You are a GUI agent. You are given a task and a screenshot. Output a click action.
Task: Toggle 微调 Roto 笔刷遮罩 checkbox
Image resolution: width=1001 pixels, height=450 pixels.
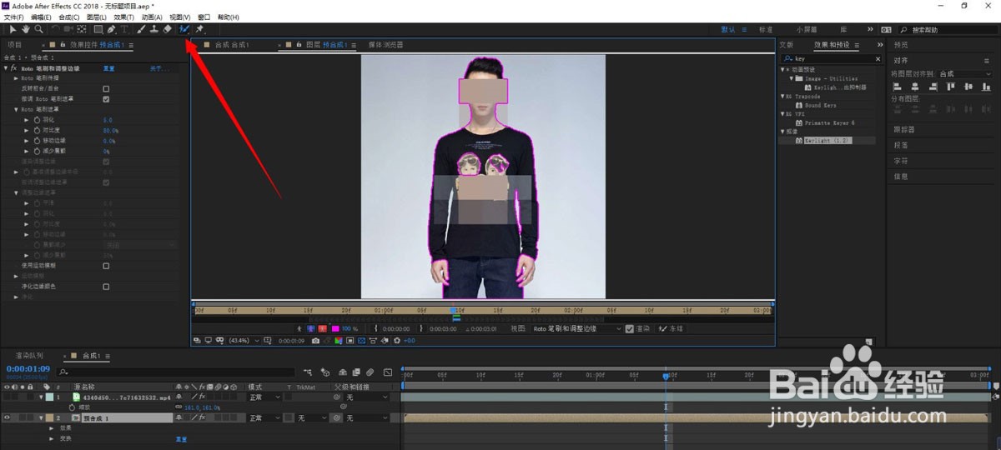click(106, 98)
